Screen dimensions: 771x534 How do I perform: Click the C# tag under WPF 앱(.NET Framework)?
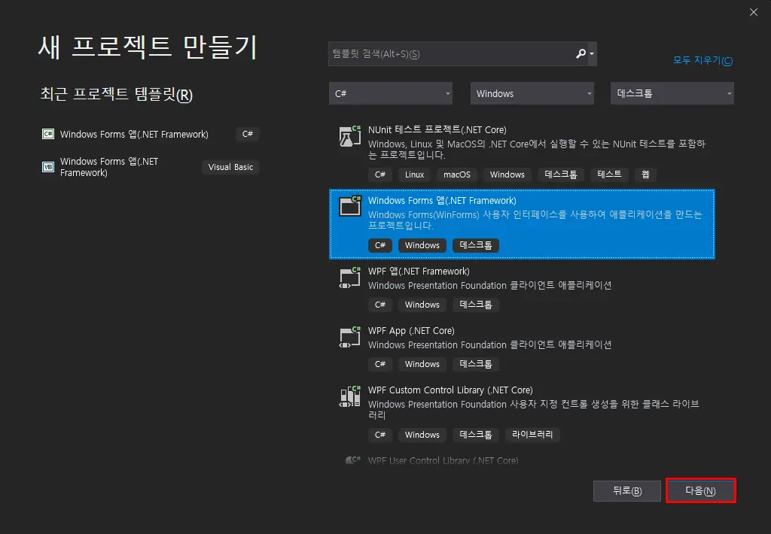coord(380,305)
